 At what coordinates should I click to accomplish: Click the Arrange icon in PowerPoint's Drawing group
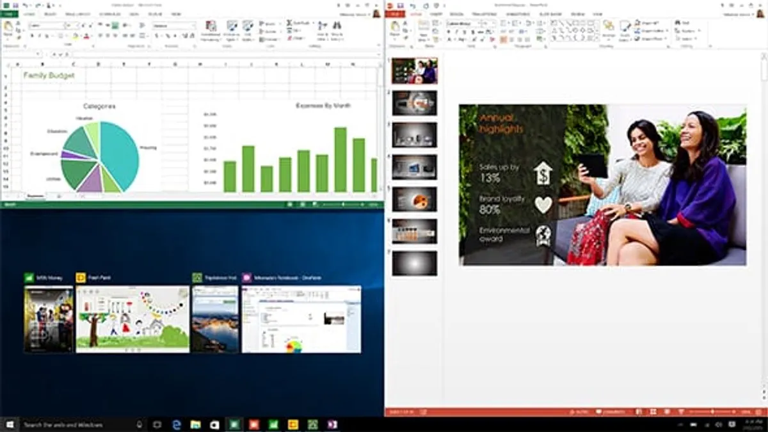pos(609,30)
